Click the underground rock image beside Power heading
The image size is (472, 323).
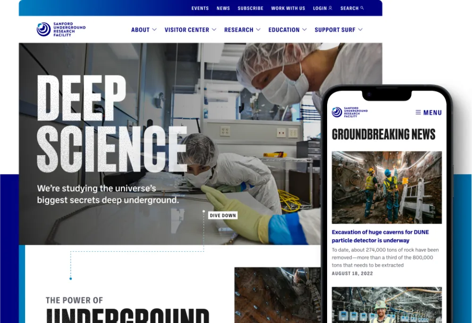[x=277, y=295]
